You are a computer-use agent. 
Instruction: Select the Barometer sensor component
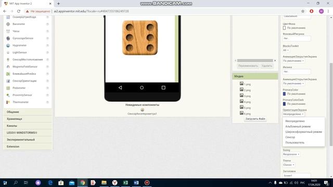click(19, 24)
